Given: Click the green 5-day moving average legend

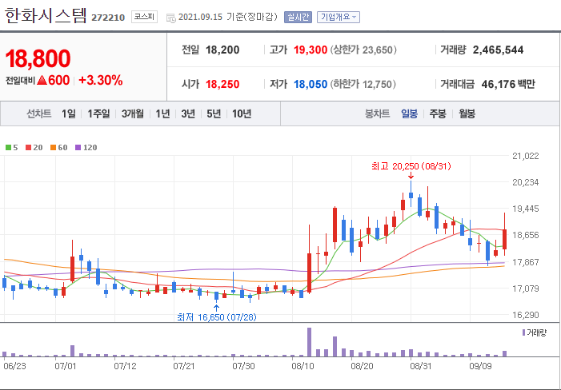Looking at the screenshot, I should point(11,148).
